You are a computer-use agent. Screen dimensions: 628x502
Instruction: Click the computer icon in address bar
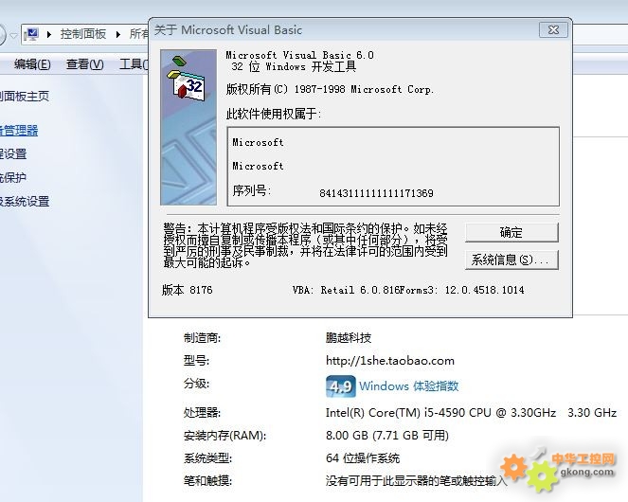(31, 34)
